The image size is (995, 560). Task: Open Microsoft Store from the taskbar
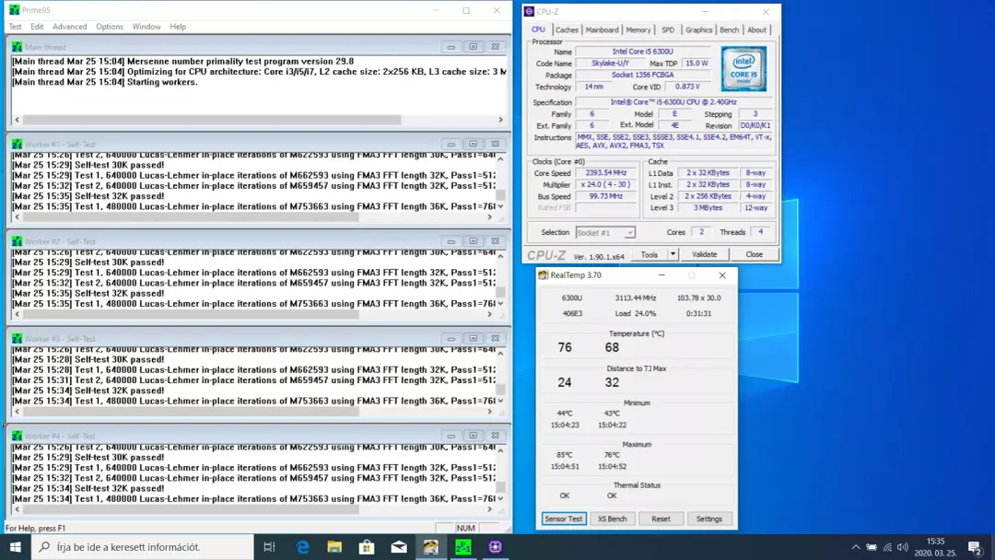pyautogui.click(x=367, y=547)
